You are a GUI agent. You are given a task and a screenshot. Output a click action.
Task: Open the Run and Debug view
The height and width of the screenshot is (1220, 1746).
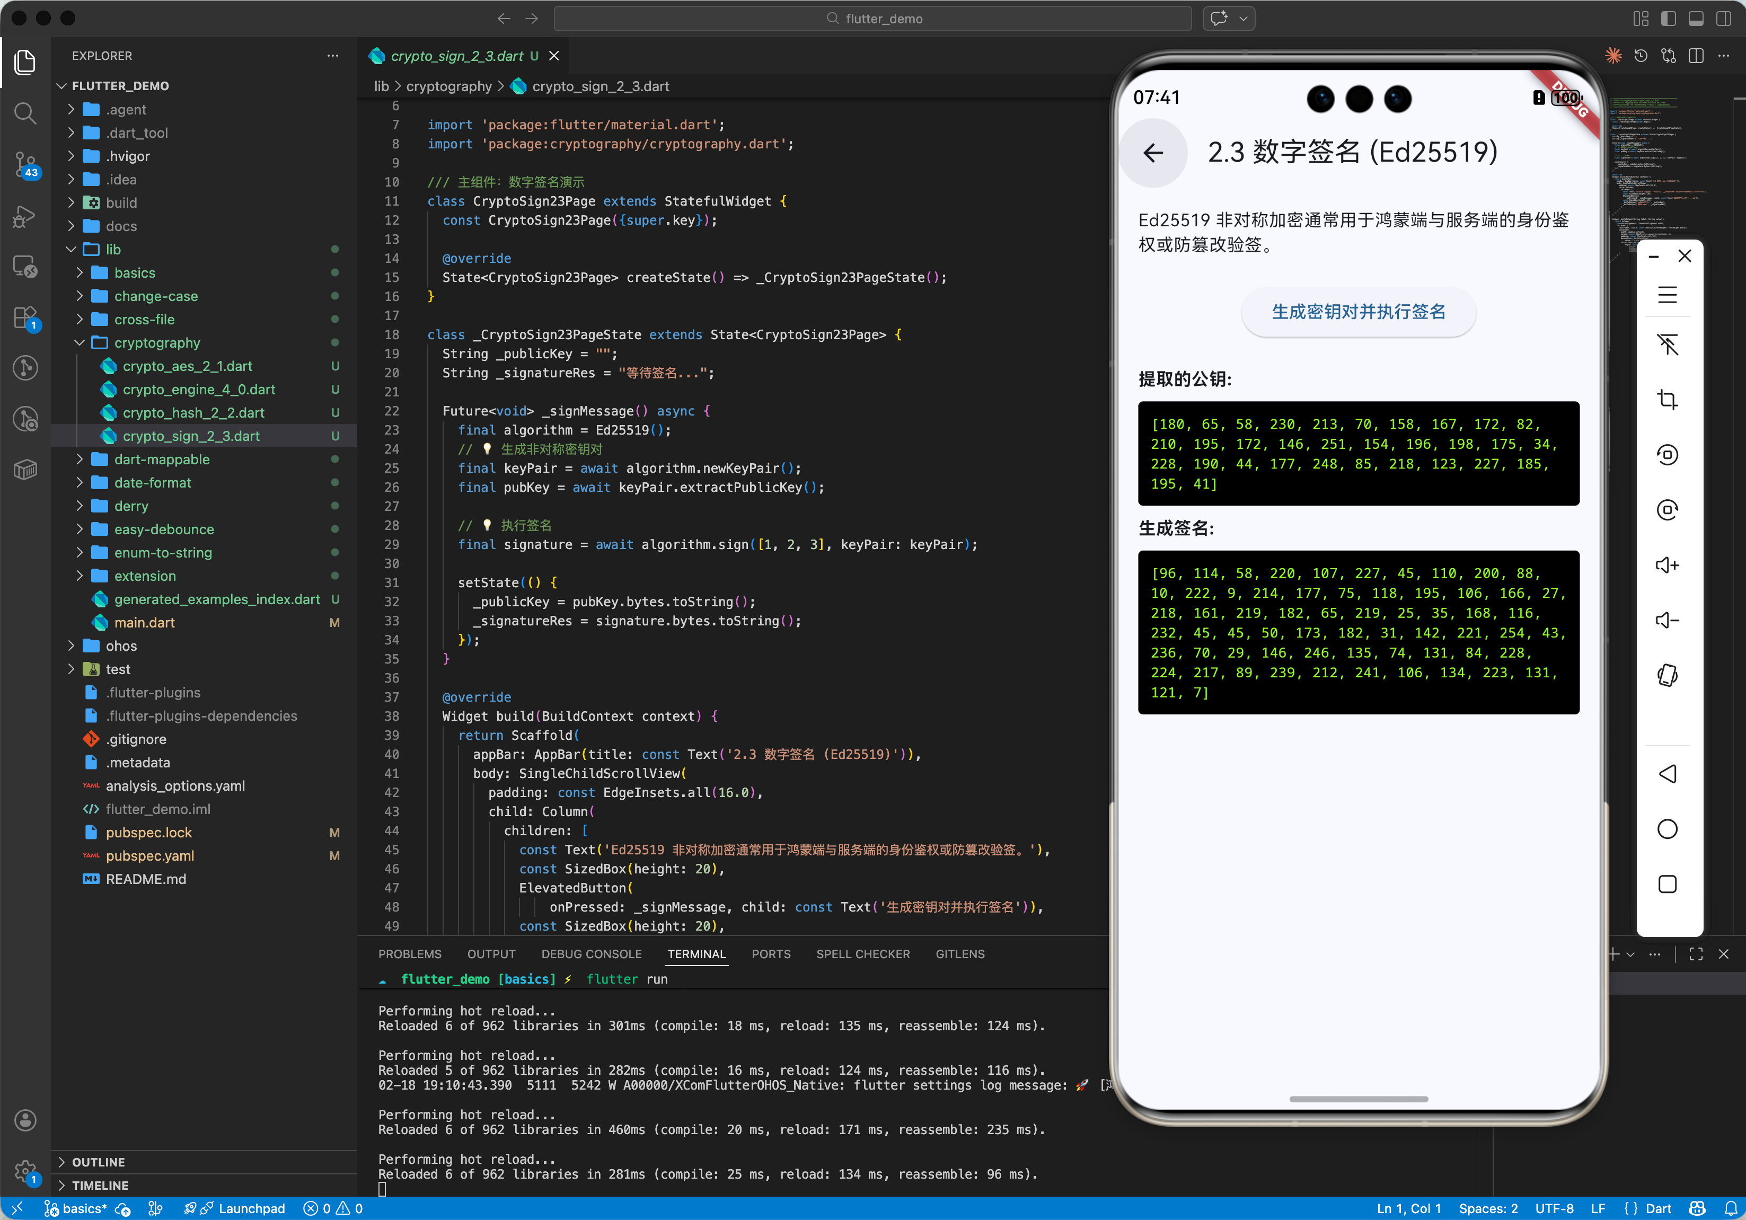click(x=25, y=217)
